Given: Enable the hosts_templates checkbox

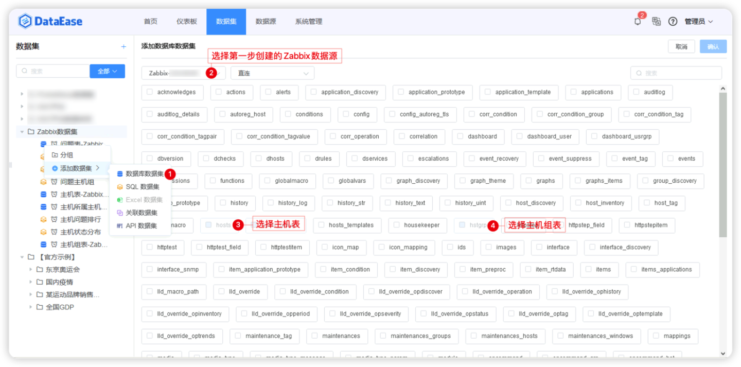Looking at the screenshot, I should coord(322,225).
